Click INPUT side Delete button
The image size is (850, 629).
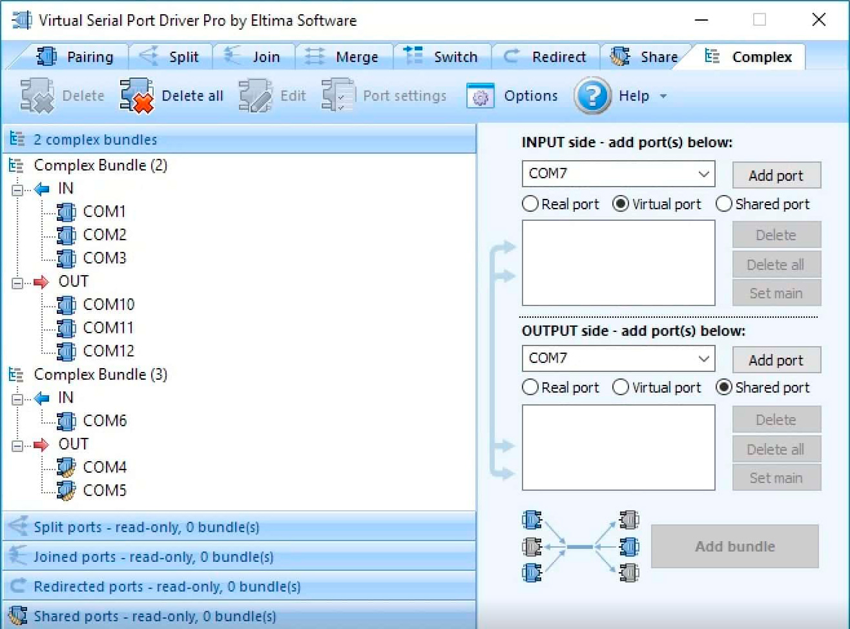click(776, 235)
